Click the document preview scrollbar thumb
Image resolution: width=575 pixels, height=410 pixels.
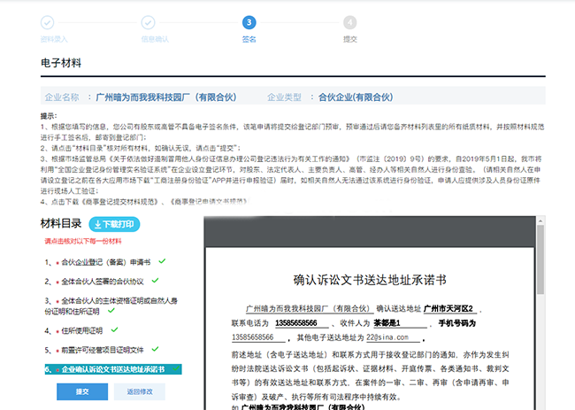(540, 259)
